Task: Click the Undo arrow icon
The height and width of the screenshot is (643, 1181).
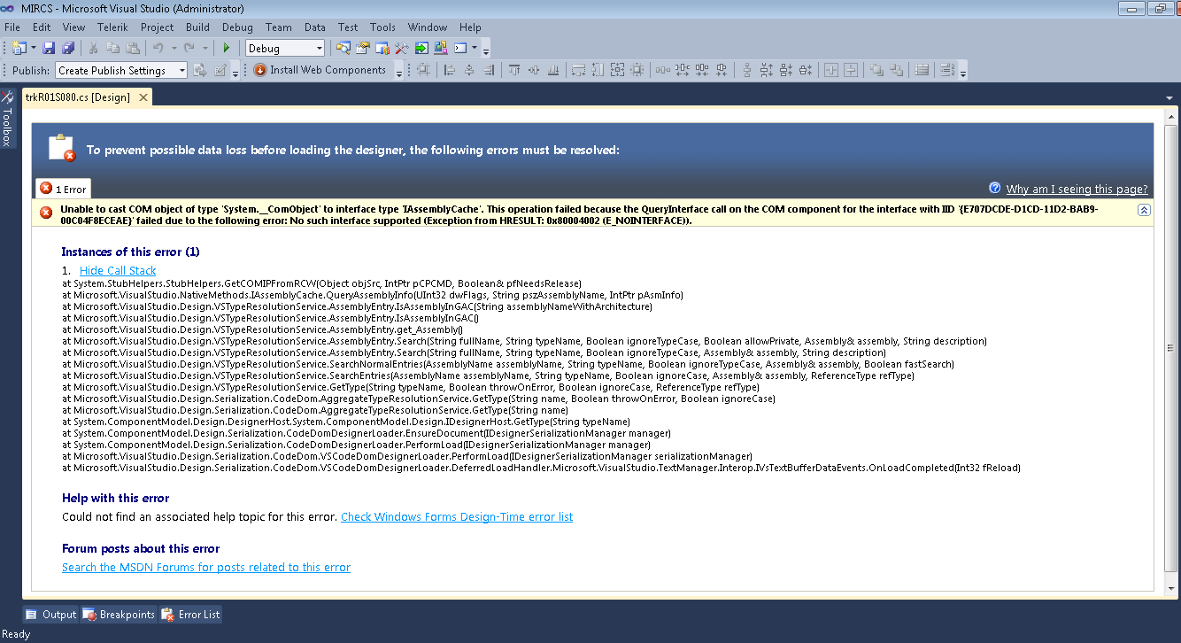Action: [x=158, y=48]
